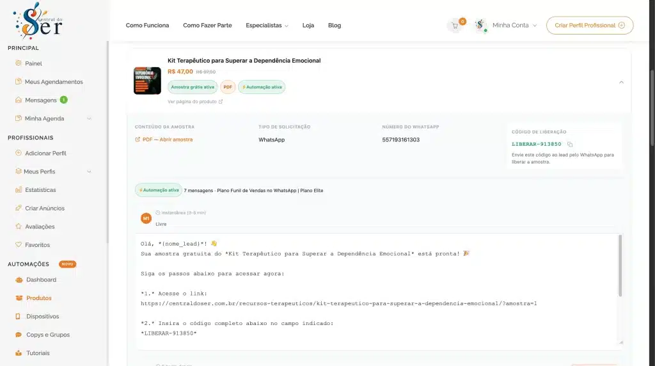Click the user avatar icon
This screenshot has height=366, width=655.
point(480,25)
